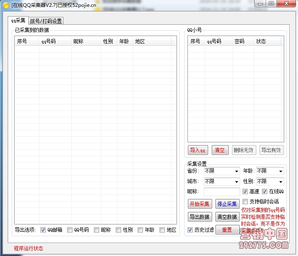Click the app icon in title bar
This screenshot has height=256, width=298.
[6, 5]
